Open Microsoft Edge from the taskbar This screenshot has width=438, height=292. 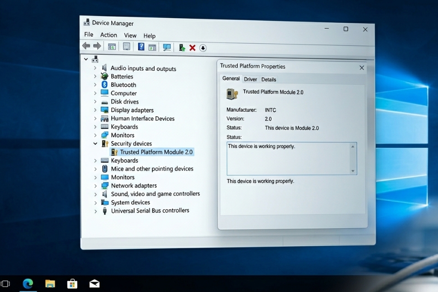[x=28, y=284]
